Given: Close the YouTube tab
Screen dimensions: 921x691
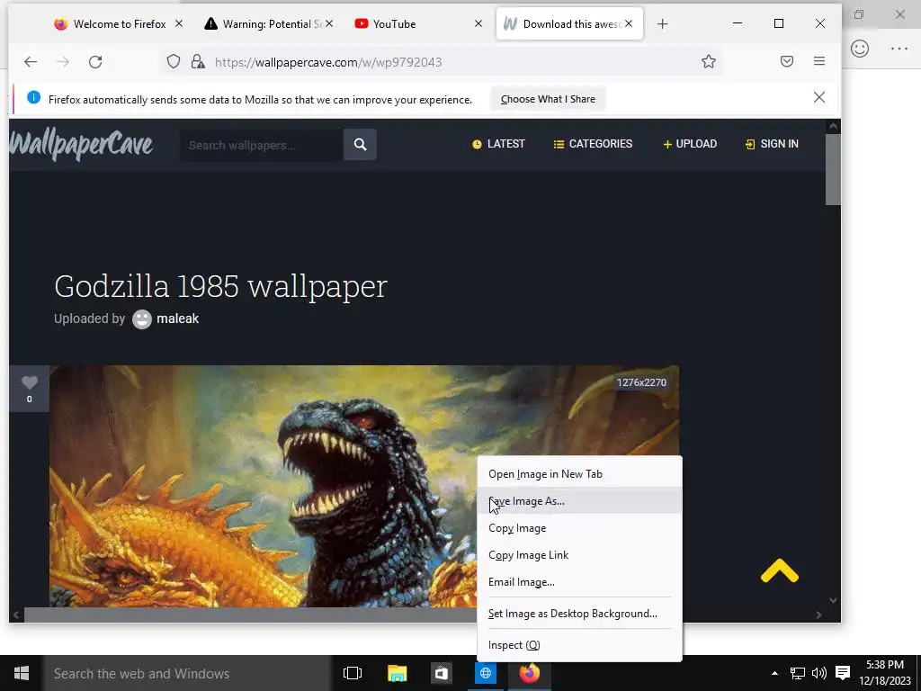Looking at the screenshot, I should pos(478,23).
